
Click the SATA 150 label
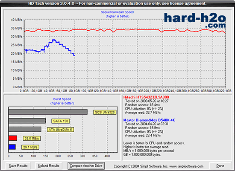(x=61, y=121)
